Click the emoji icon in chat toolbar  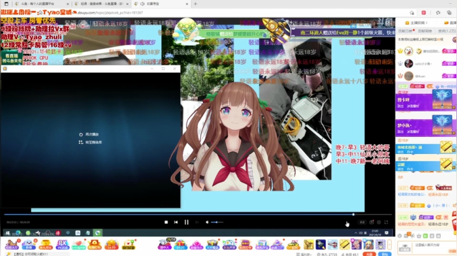[400, 236]
